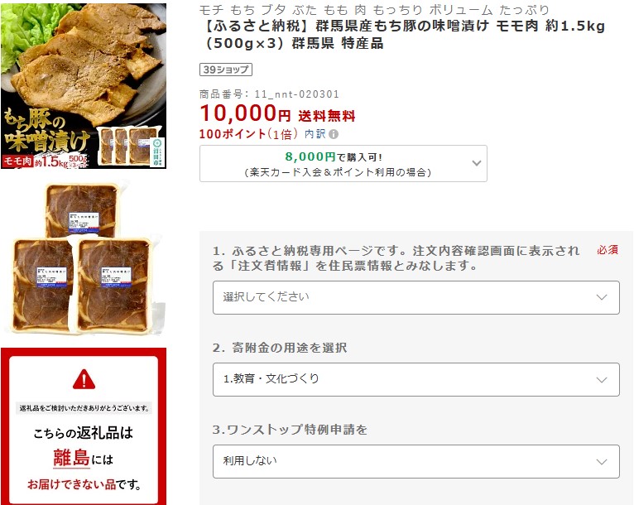Click the 内訳 points breakdown link
Screen dimensions: 634x505
315,134
